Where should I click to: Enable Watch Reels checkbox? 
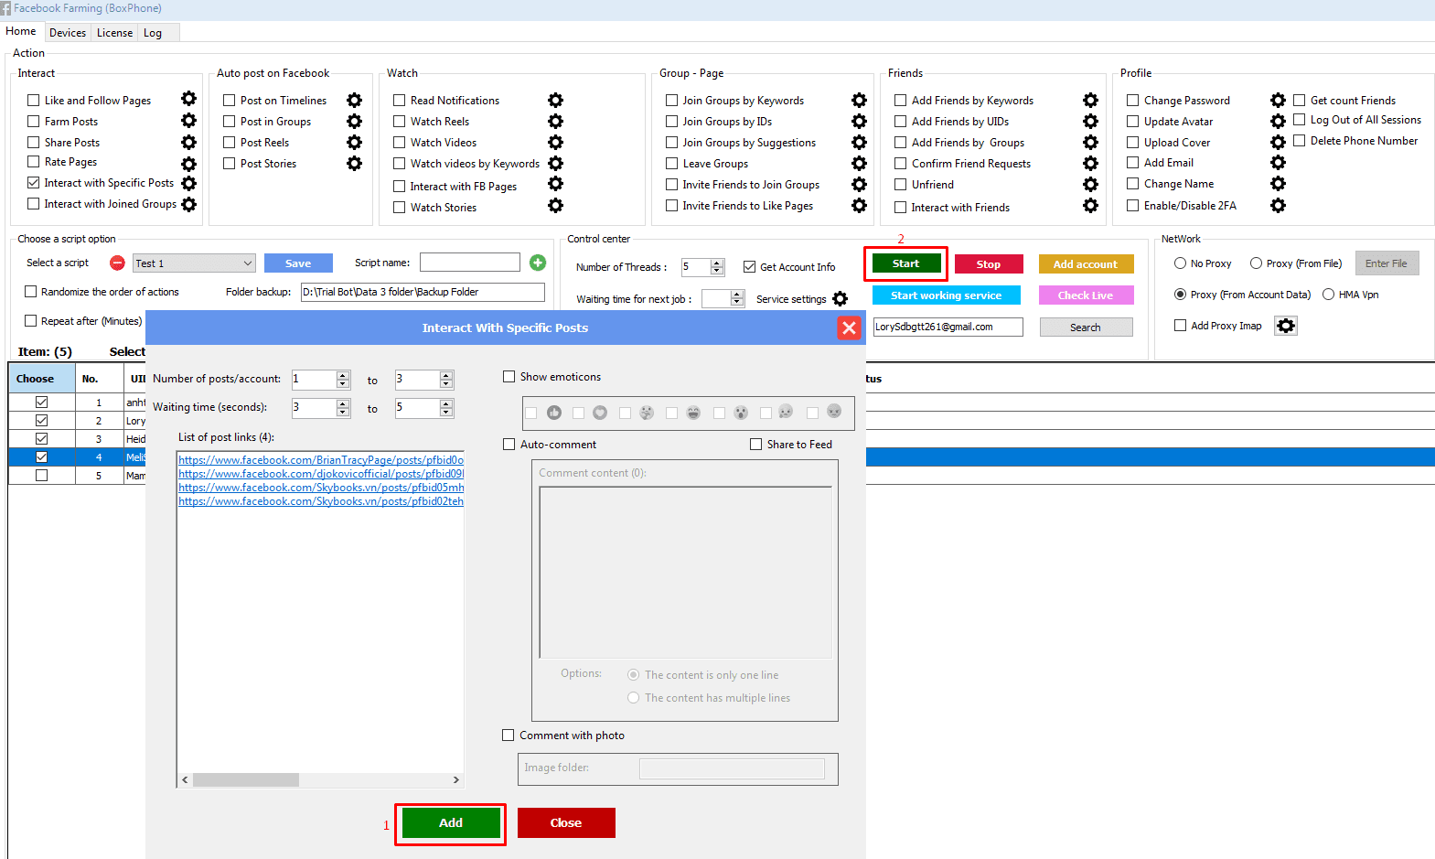point(400,122)
